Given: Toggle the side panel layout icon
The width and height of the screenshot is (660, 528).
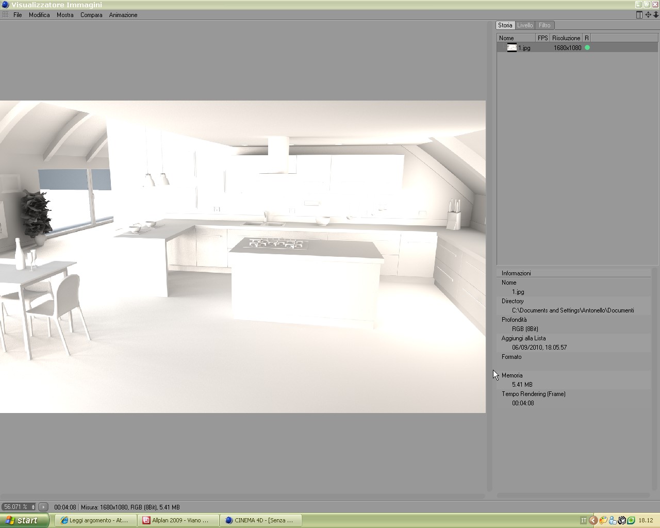Looking at the screenshot, I should (x=639, y=15).
